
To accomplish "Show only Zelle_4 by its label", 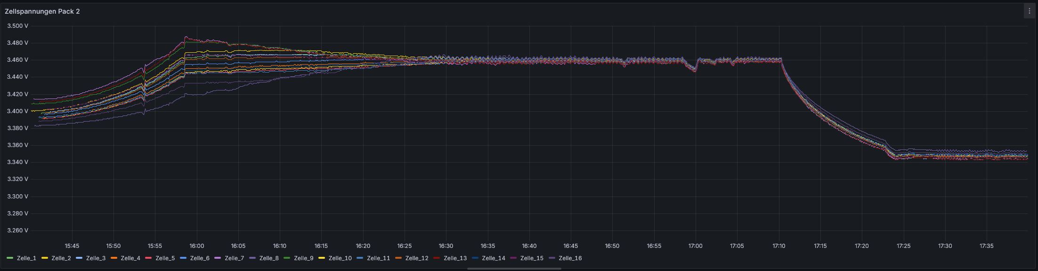I will pyautogui.click(x=130, y=258).
